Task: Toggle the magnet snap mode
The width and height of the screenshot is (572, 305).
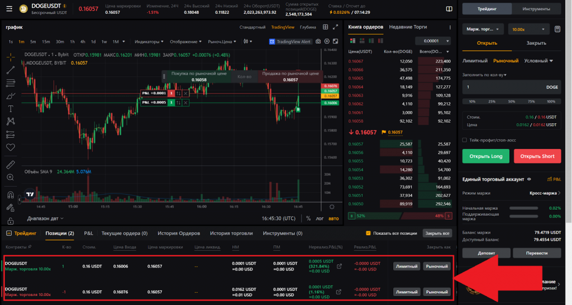Action: coord(11,195)
